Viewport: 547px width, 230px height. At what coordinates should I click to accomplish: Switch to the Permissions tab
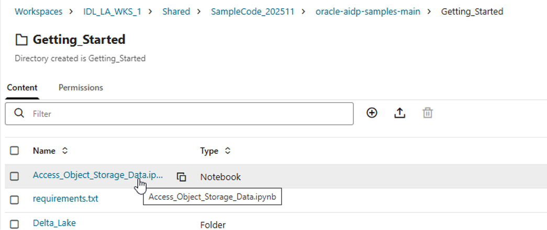(81, 88)
